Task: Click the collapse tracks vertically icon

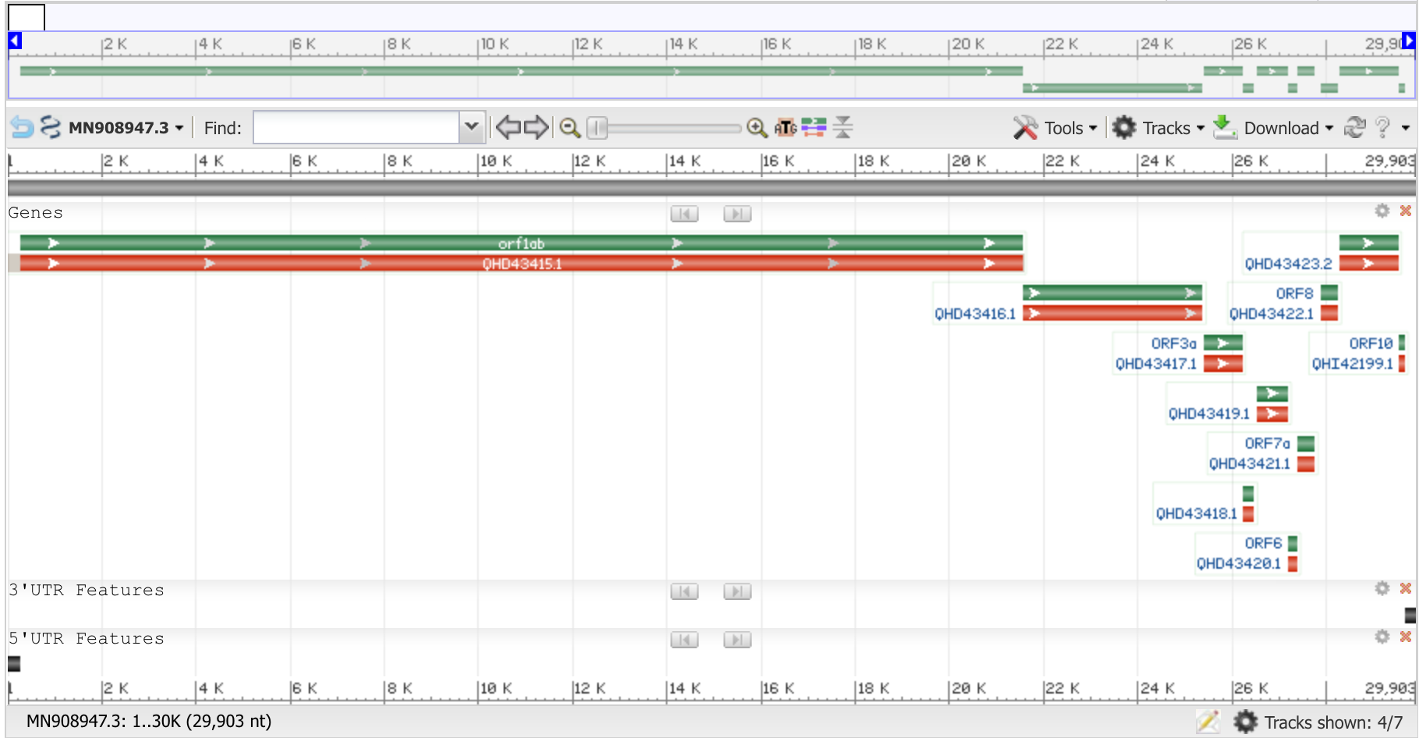Action: (843, 127)
